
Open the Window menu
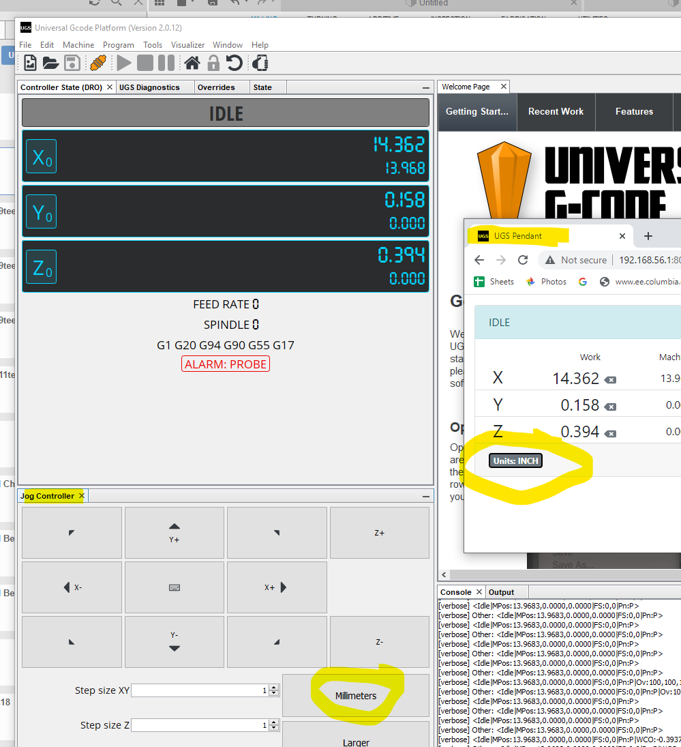click(x=228, y=45)
